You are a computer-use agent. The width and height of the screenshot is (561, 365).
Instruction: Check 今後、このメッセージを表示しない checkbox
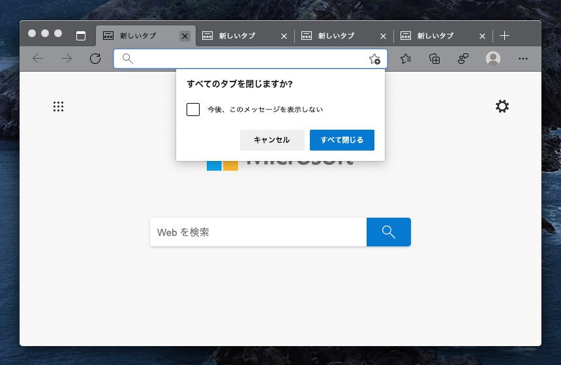click(x=193, y=109)
